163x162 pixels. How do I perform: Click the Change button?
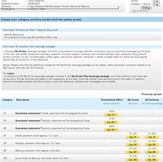[146, 8]
